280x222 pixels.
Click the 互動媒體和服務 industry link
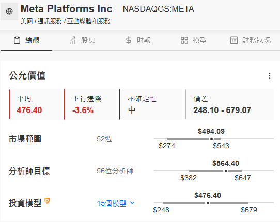coord(88,21)
